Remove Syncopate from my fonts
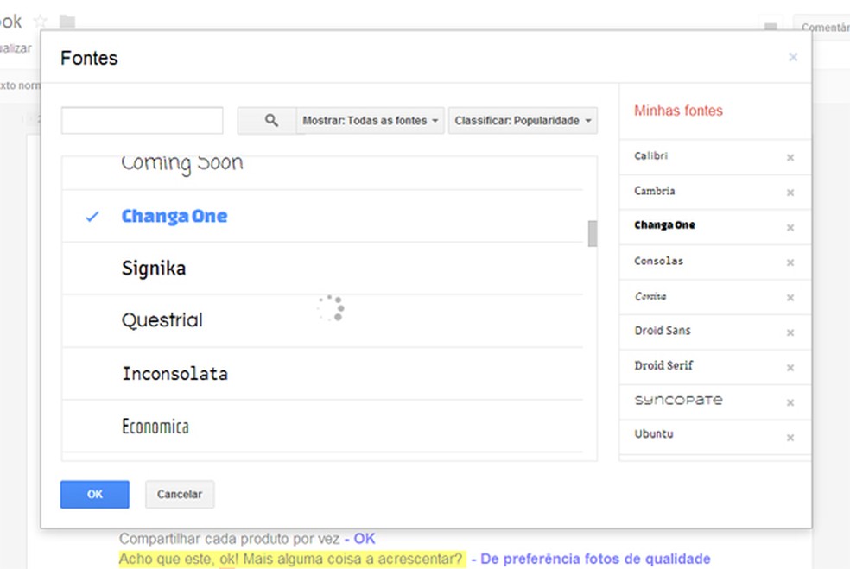 [x=790, y=402]
